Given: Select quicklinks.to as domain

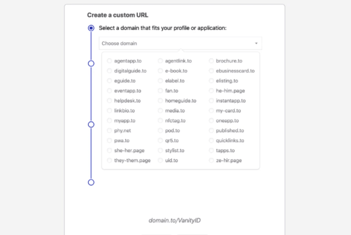Looking at the screenshot, I should (211, 140).
